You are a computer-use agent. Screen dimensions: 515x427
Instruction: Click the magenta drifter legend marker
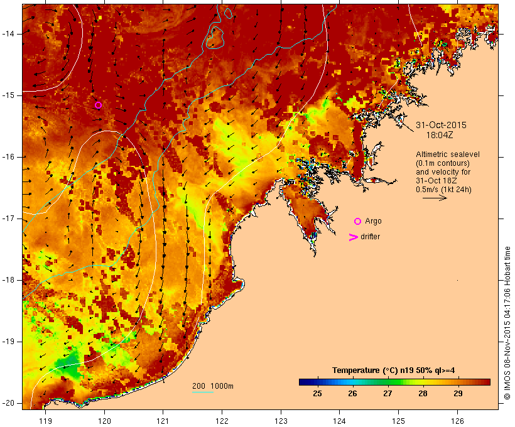pyautogui.click(x=353, y=237)
